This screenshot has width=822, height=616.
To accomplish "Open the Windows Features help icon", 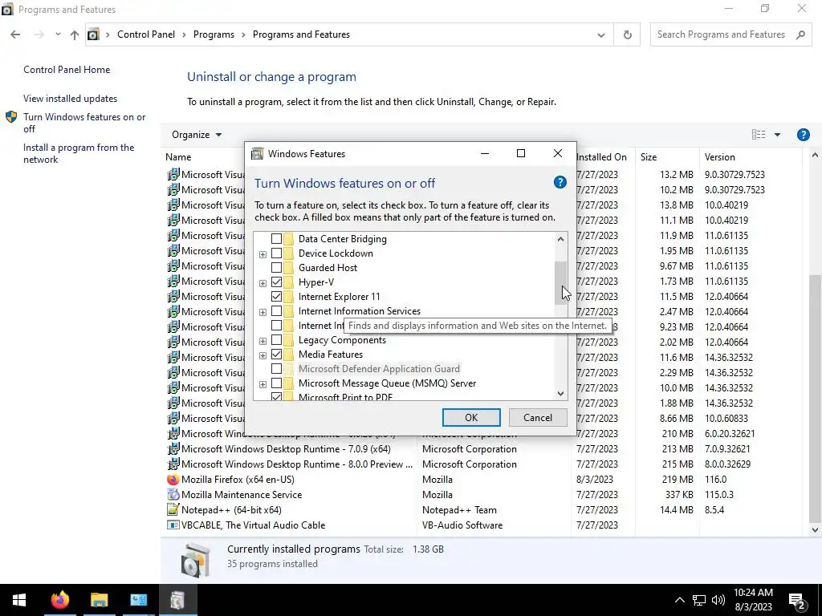I will point(560,182).
